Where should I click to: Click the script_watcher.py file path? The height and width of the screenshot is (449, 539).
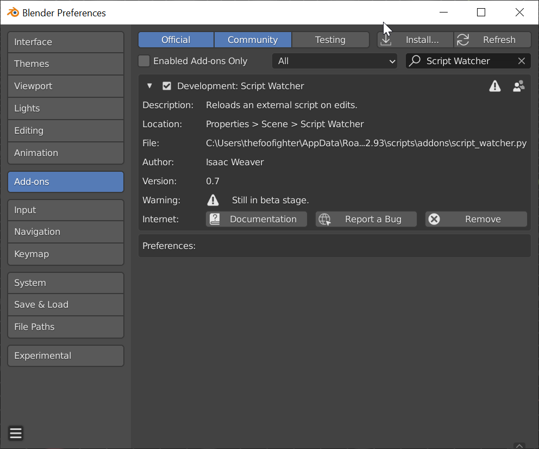tap(366, 143)
